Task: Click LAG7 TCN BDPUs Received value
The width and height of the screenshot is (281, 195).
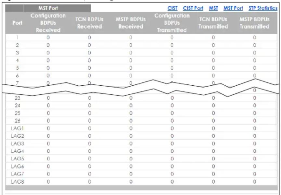Action: click(89, 174)
